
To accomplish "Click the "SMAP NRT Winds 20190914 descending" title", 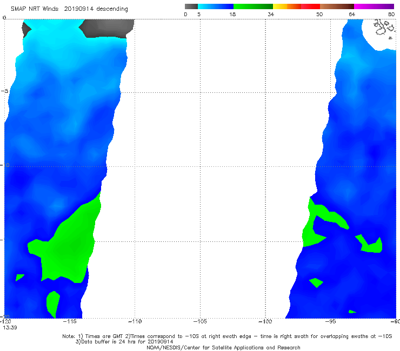I will click(x=69, y=9).
